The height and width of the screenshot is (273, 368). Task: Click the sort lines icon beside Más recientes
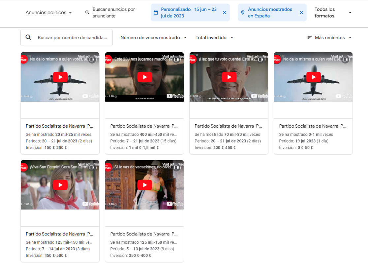pyautogui.click(x=310, y=38)
